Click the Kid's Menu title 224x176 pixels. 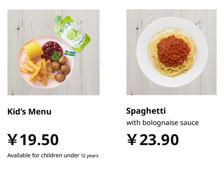pos(29,112)
